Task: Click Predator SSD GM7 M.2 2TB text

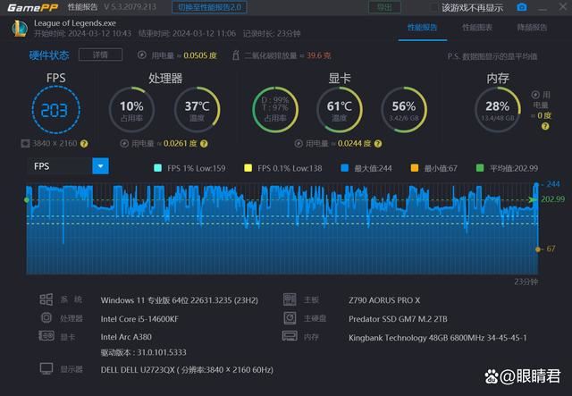Action: pyautogui.click(x=398, y=319)
